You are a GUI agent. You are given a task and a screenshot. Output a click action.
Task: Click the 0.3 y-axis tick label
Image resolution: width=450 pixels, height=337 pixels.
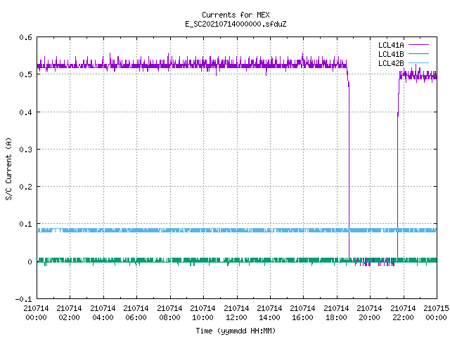(25, 150)
